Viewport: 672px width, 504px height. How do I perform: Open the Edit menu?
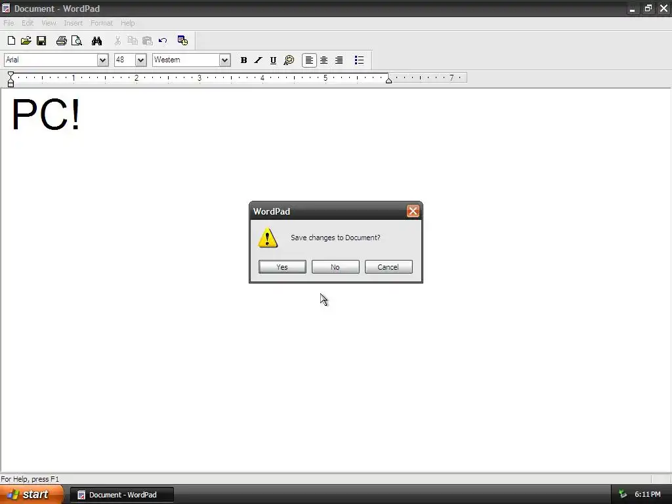point(28,23)
